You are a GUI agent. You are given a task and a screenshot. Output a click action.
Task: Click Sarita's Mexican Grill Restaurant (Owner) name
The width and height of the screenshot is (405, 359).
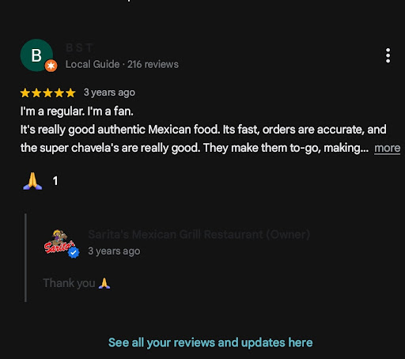(199, 234)
